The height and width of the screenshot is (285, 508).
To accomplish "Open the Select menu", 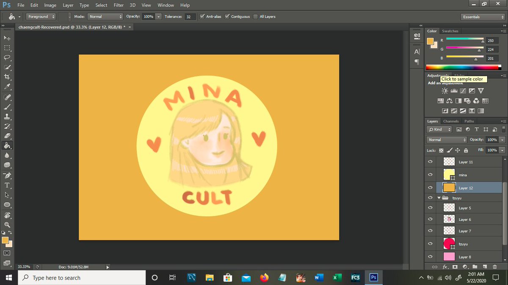I will click(x=101, y=5).
